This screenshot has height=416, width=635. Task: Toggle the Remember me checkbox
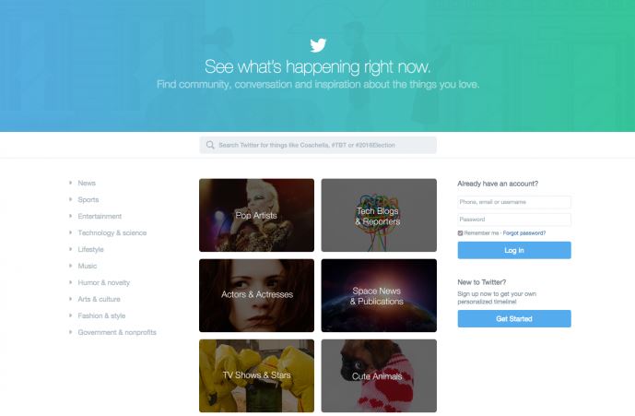point(460,233)
